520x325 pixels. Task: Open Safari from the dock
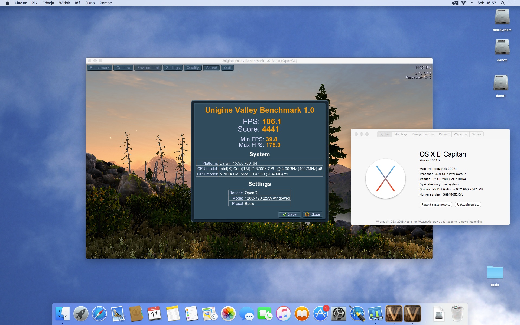pyautogui.click(x=99, y=314)
